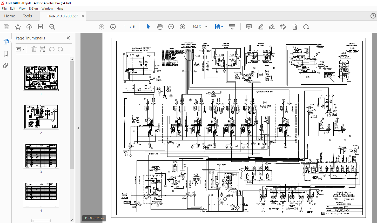This screenshot has width=377, height=223.
Task: Open the E-Sign menu
Action: (x=33, y=9)
